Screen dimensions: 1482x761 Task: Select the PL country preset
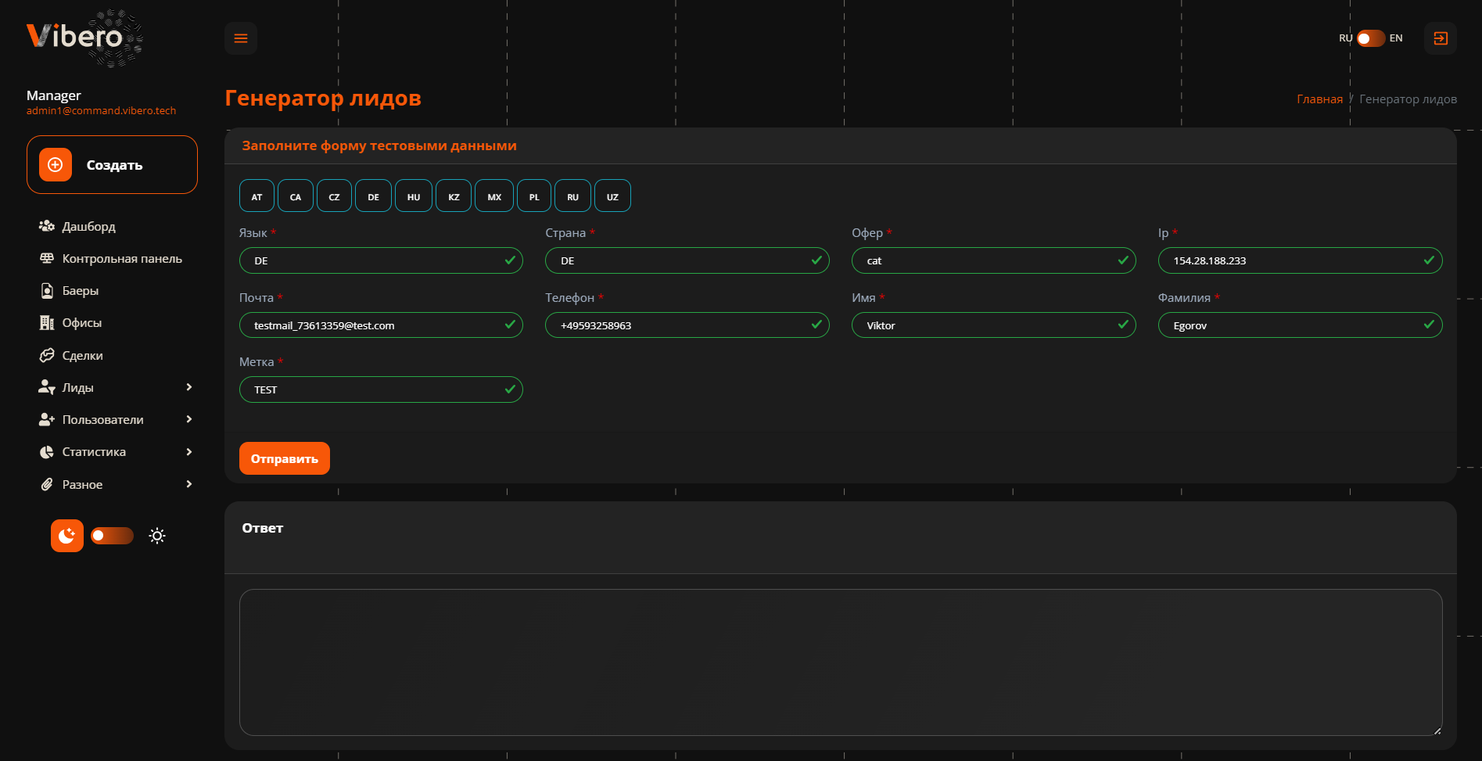pos(534,196)
